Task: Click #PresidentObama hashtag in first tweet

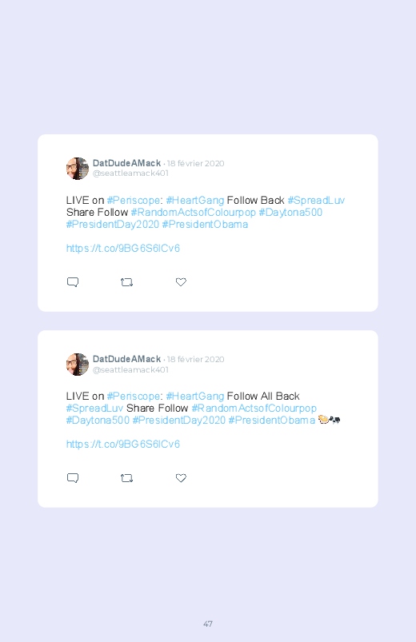Action: 205,225
